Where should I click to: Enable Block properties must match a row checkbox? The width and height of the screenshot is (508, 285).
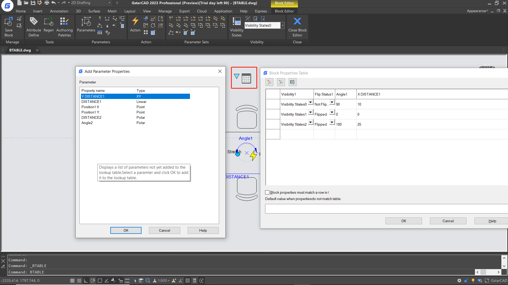click(267, 192)
